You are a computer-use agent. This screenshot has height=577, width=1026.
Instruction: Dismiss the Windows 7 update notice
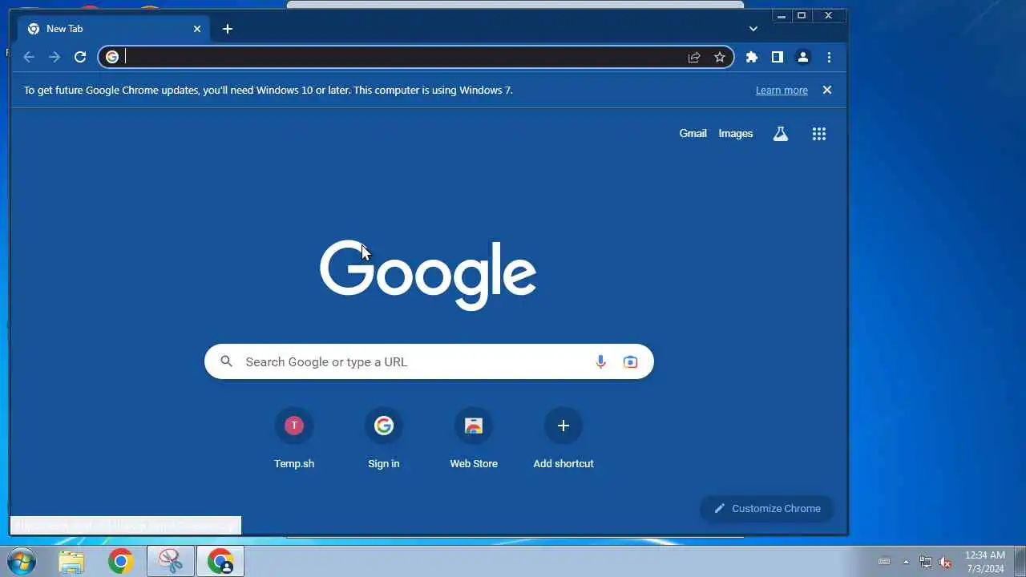(x=827, y=90)
